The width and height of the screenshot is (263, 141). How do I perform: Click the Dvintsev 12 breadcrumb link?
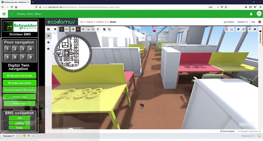101,22
